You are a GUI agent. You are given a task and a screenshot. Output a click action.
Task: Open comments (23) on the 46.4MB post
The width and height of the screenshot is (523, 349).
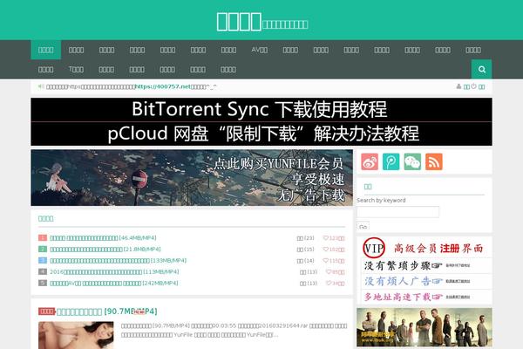[306, 238]
